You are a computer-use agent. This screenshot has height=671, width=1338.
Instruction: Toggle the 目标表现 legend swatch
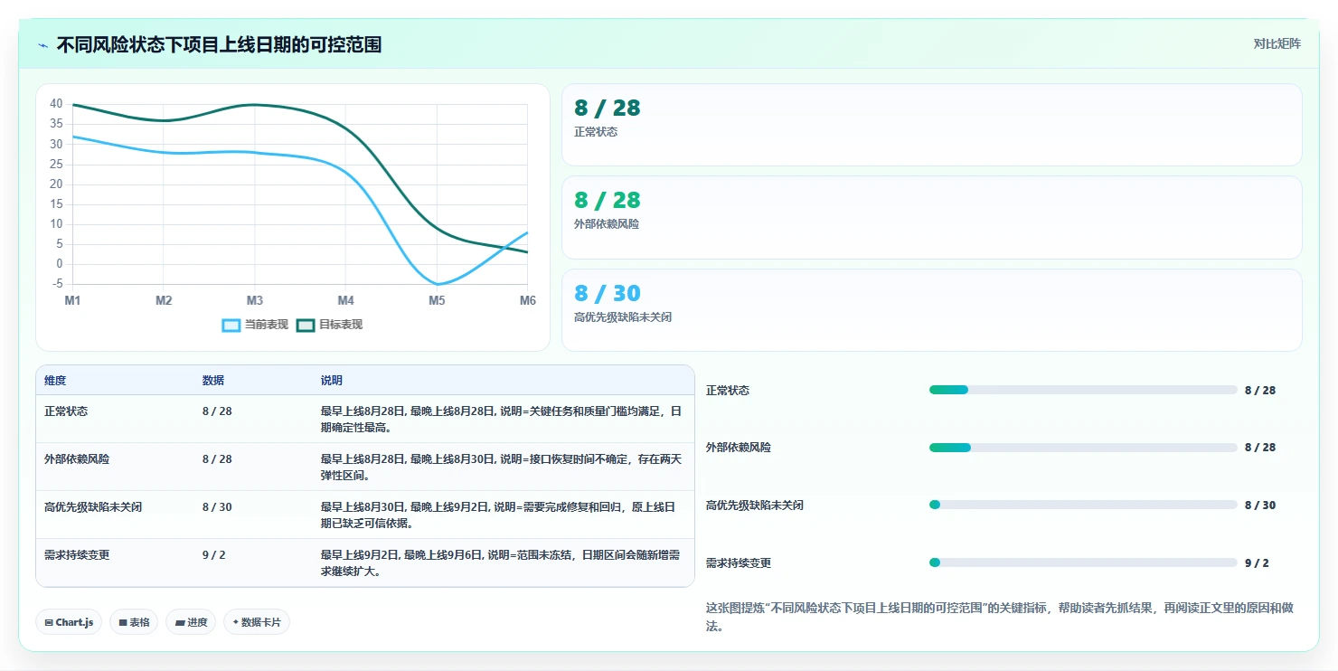click(306, 325)
